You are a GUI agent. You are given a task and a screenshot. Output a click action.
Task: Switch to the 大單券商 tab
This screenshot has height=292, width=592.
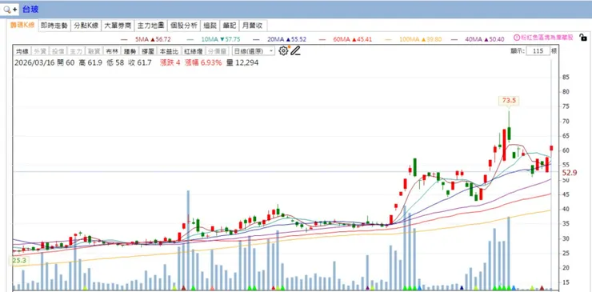[x=118, y=26]
